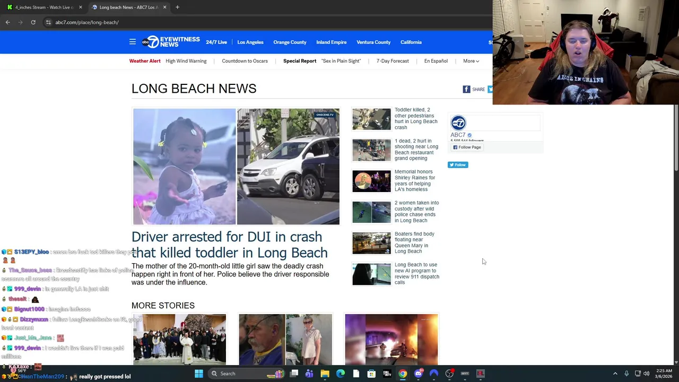The height and width of the screenshot is (382, 679).
Task: Open Discord from the taskbar
Action: click(419, 374)
